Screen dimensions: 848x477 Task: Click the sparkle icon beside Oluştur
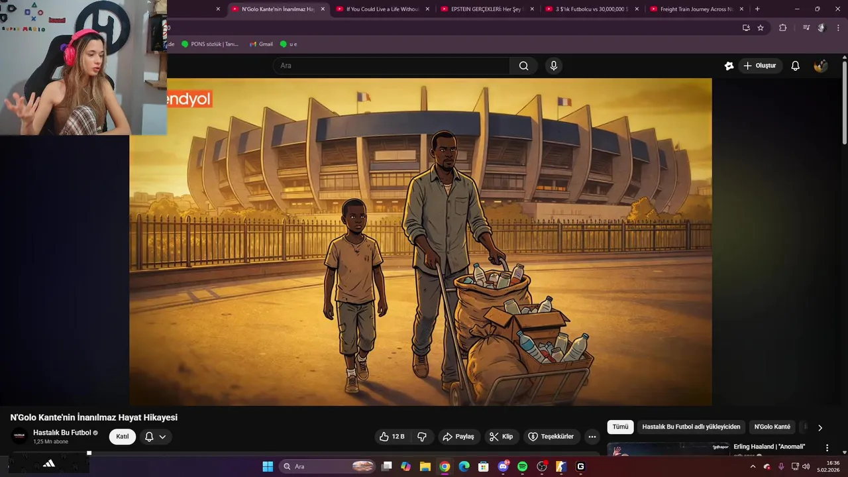(729, 66)
